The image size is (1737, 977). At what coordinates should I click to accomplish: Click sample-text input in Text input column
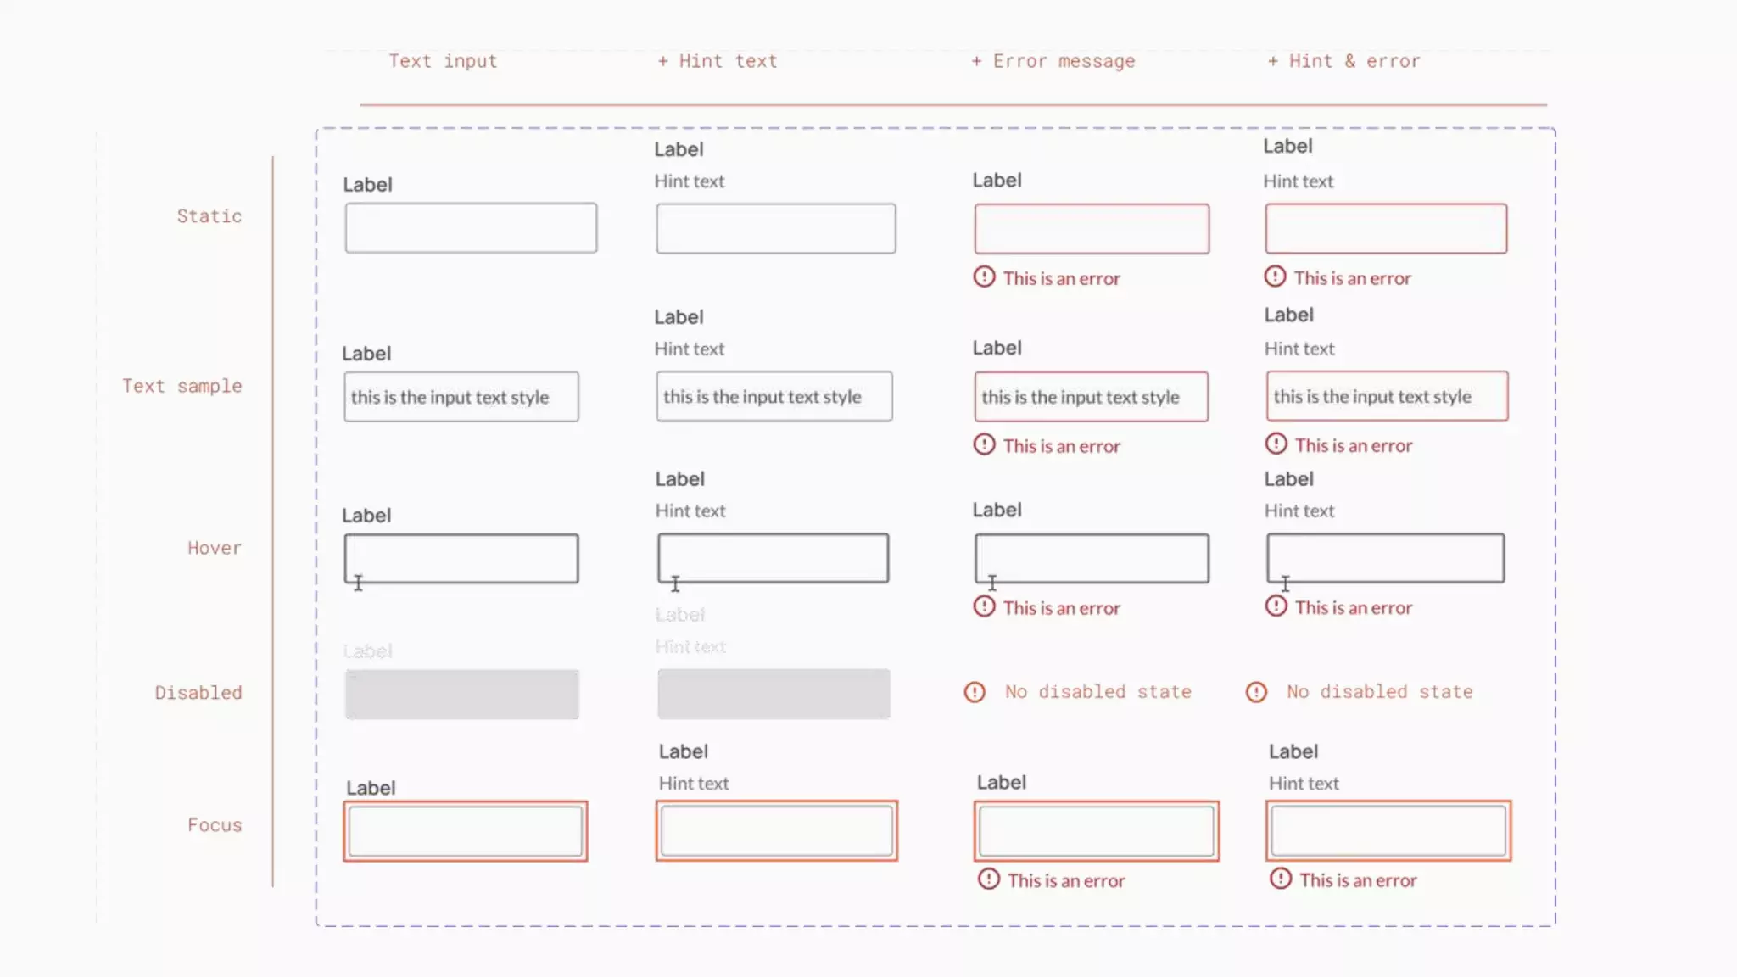click(461, 397)
